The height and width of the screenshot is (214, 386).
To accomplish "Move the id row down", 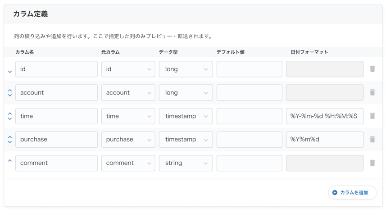I will click(10, 72).
